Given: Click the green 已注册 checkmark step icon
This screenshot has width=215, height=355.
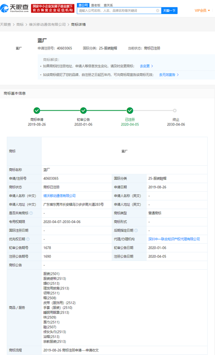Looking at the screenshot, I should (130, 110).
